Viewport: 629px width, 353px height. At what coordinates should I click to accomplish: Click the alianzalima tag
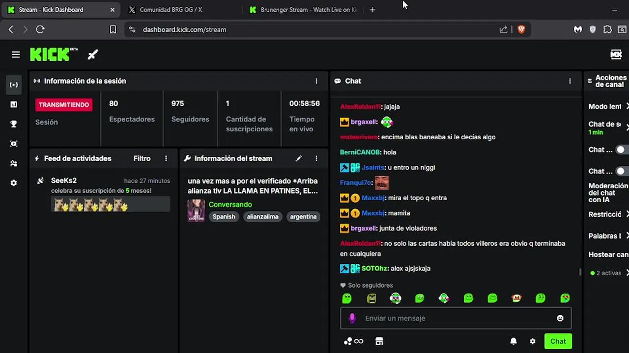(x=262, y=217)
